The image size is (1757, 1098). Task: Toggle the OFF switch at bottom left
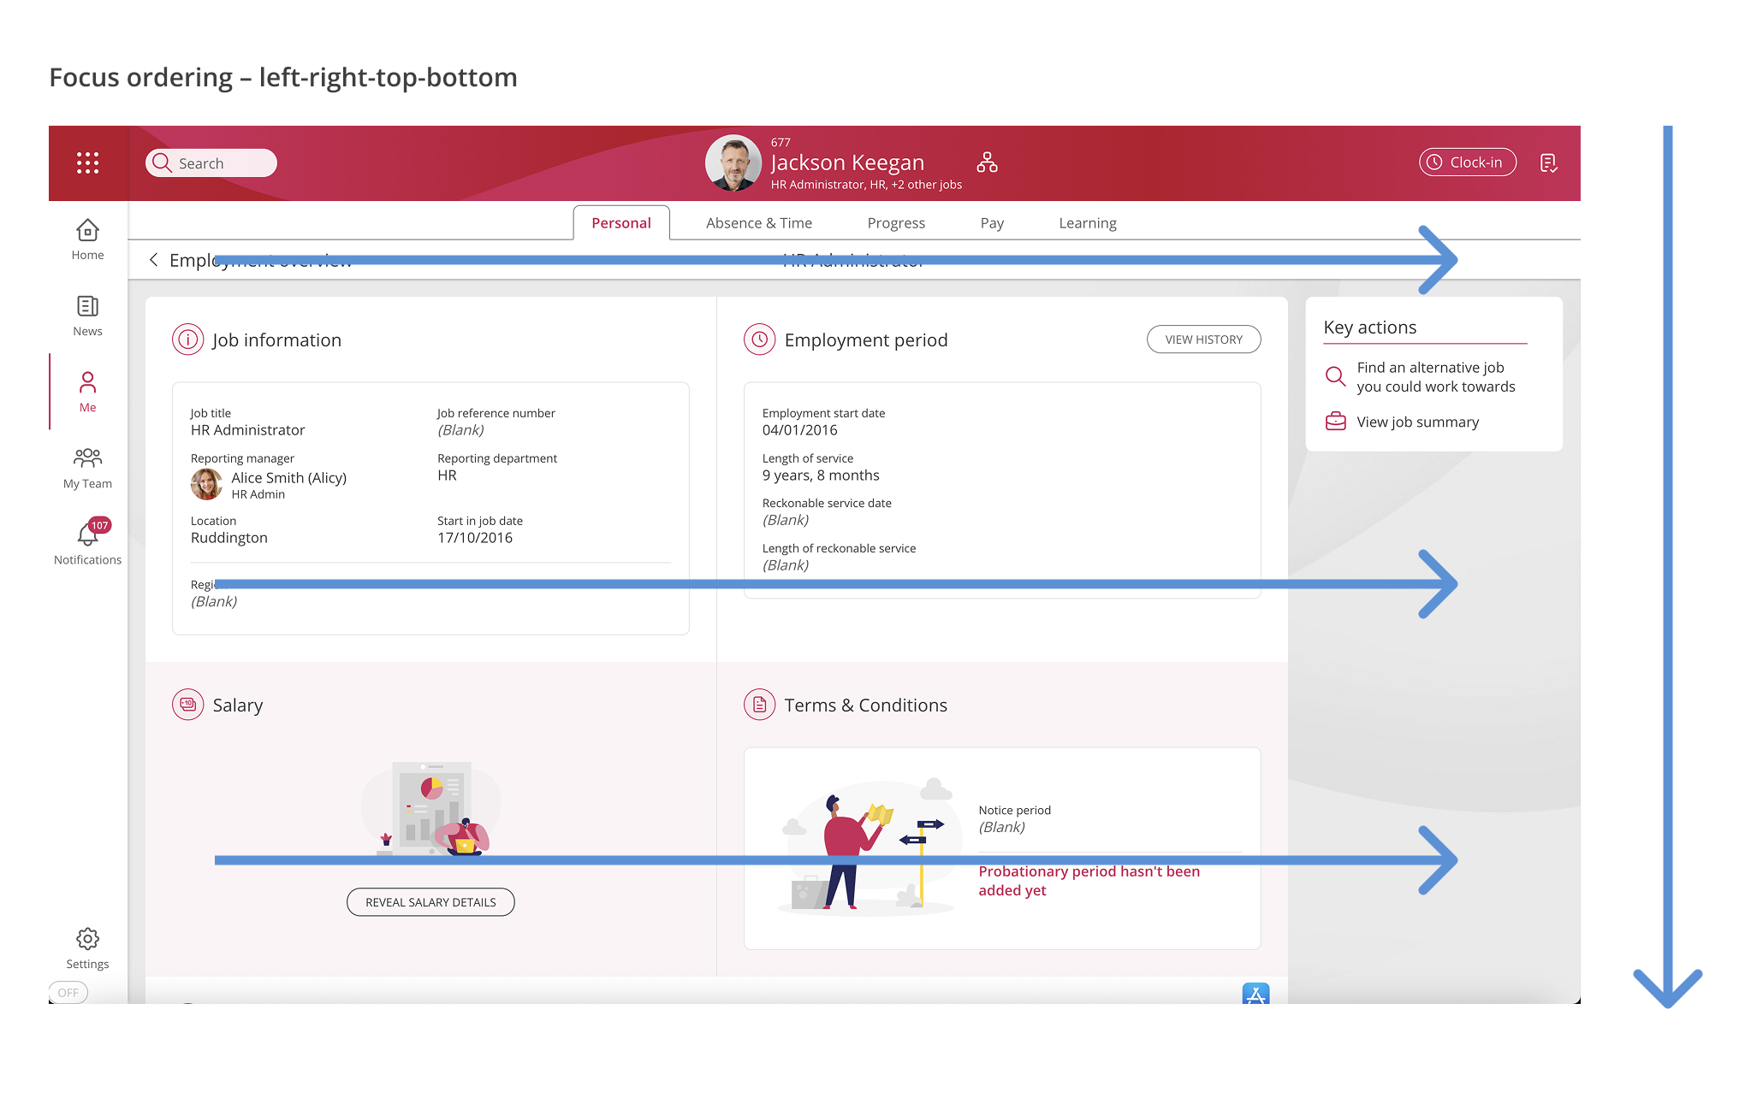pos(68,992)
